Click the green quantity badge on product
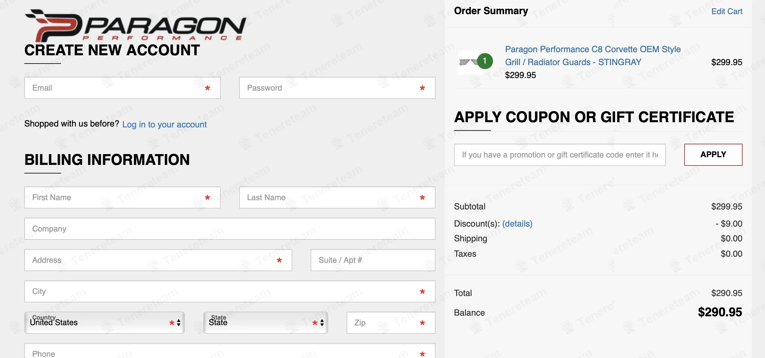This screenshot has width=765, height=358. click(485, 61)
